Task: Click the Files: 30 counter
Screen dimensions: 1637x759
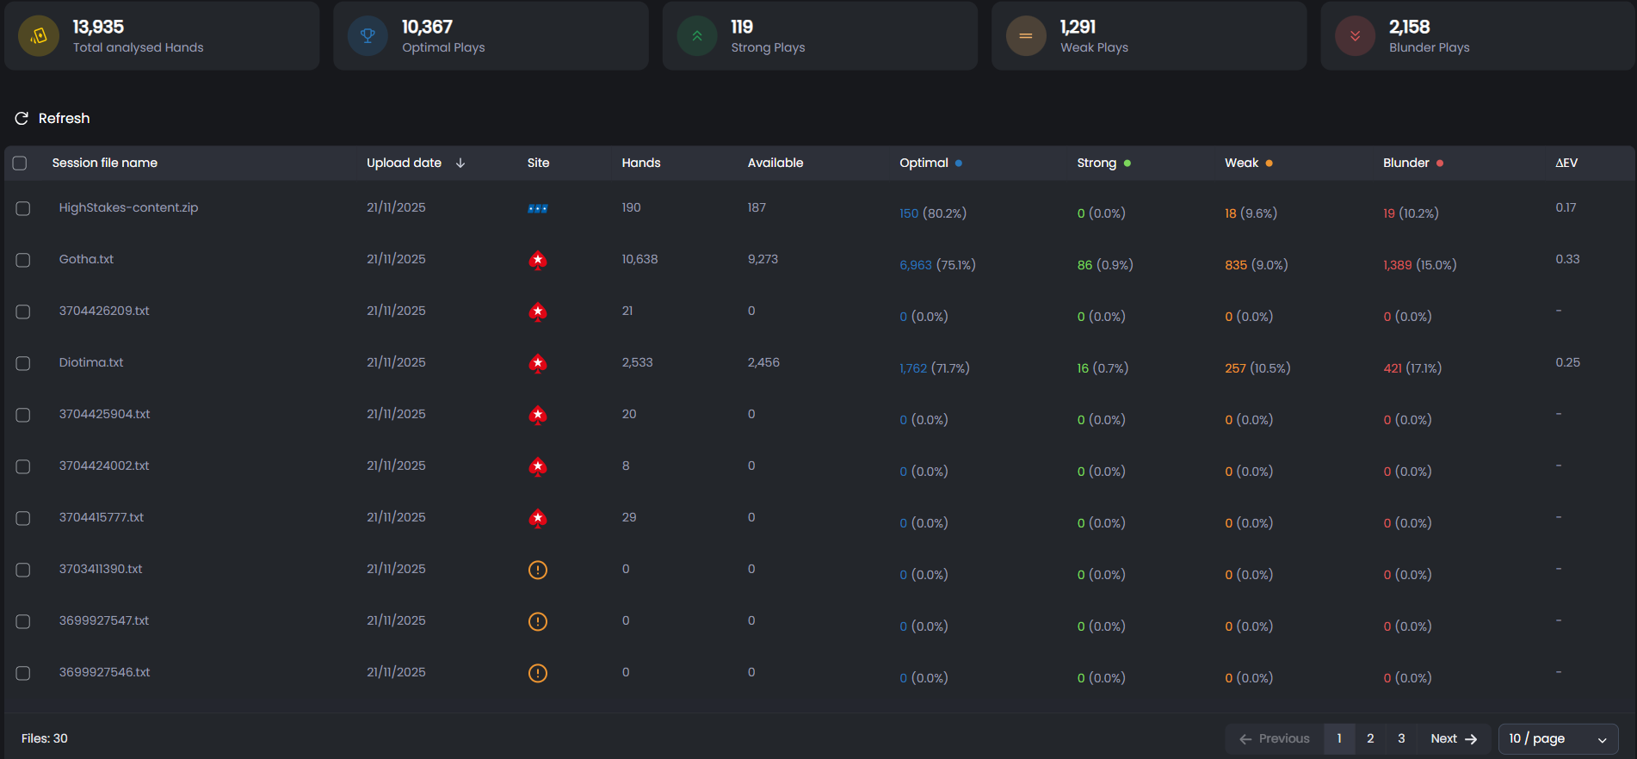Action: [45, 738]
